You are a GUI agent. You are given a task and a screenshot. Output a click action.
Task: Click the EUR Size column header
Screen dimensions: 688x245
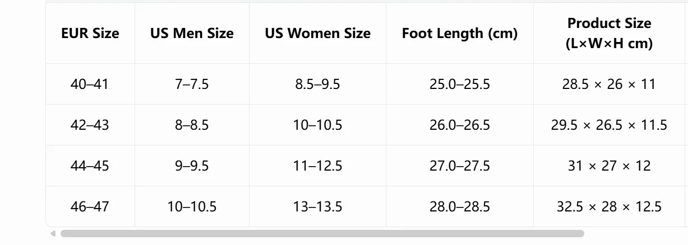click(90, 34)
